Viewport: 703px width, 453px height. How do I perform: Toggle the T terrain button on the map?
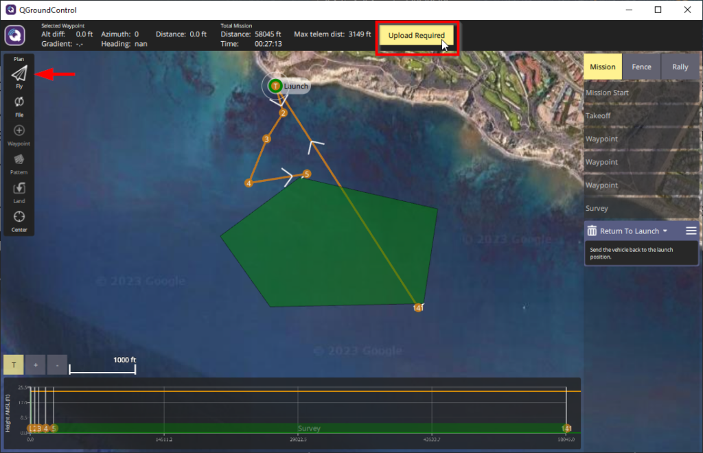point(13,364)
